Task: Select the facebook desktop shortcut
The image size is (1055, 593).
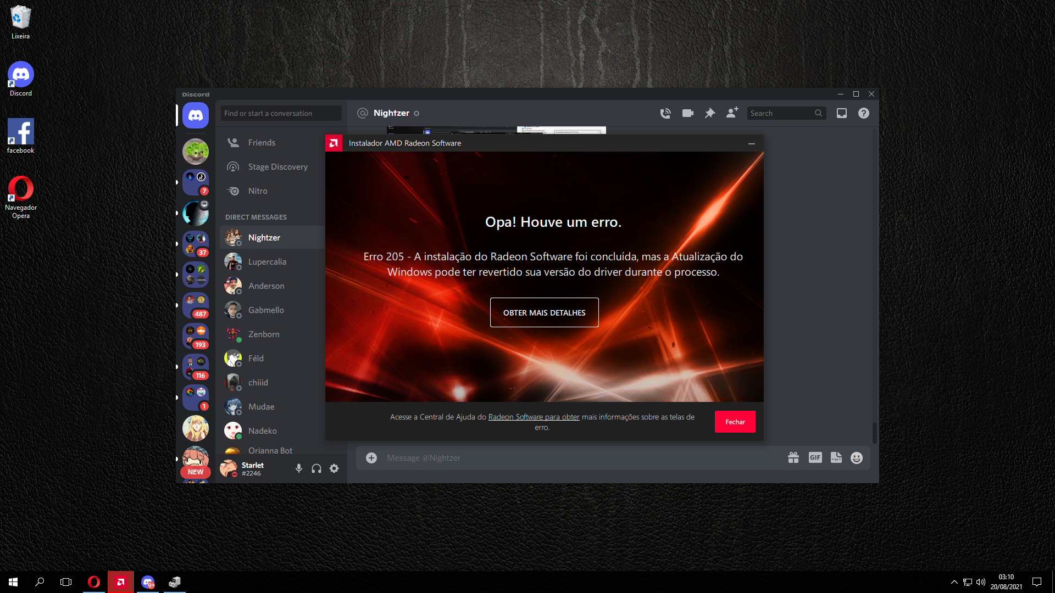Action: click(20, 136)
